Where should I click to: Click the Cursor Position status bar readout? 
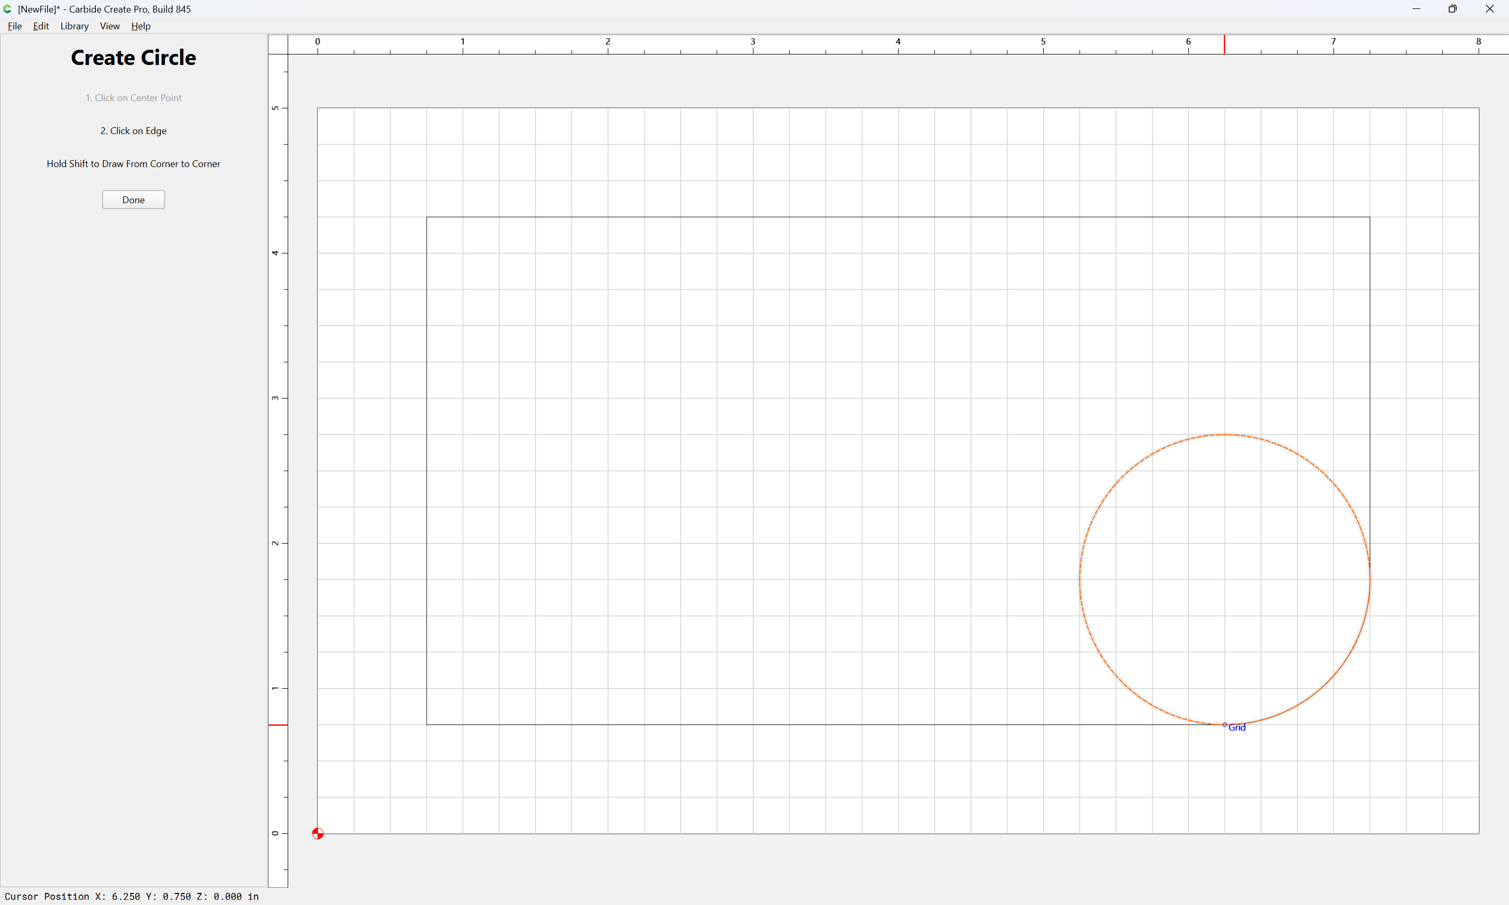(x=132, y=896)
